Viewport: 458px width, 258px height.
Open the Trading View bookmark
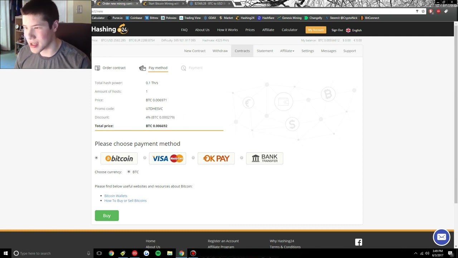coord(190,18)
